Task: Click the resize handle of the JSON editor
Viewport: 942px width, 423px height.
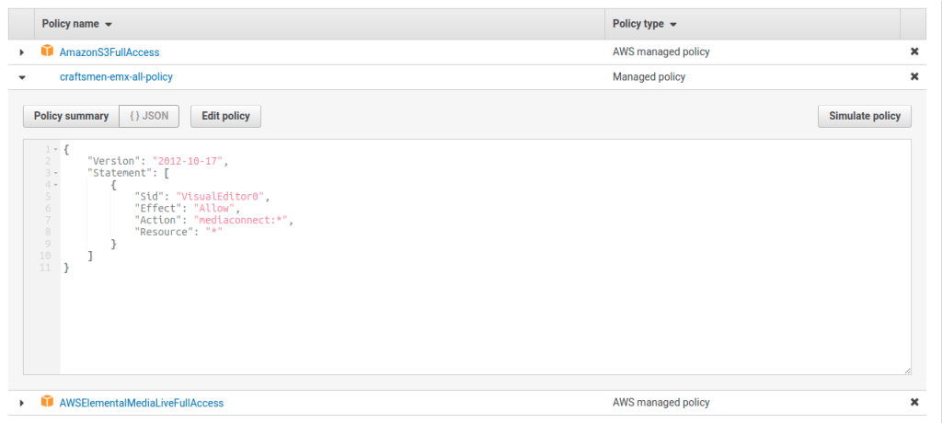Action: tap(907, 370)
